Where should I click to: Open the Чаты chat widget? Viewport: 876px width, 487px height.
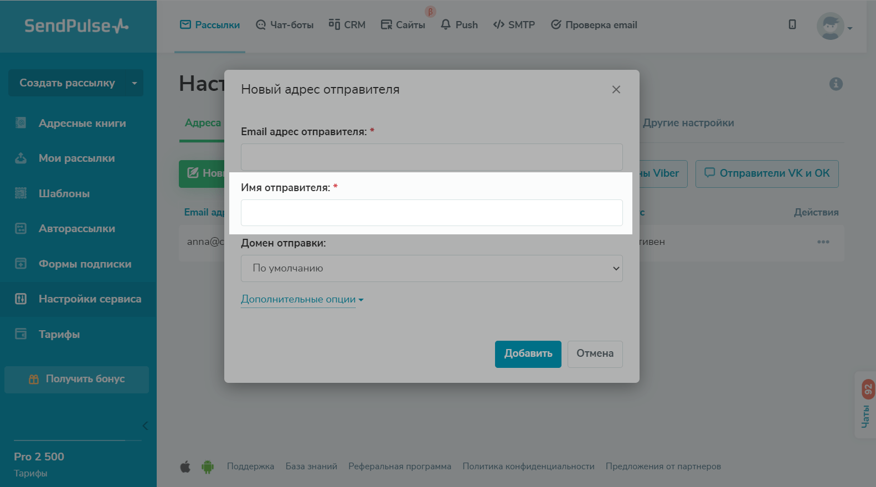click(865, 405)
